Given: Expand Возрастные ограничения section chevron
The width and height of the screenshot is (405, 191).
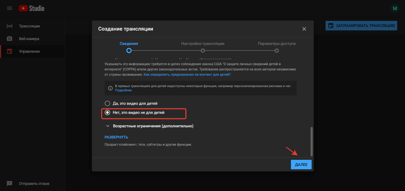Looking at the screenshot, I should point(108,126).
